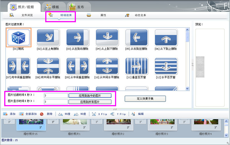Open the 属性 properties sub-tab
This screenshot has height=145, width=230.
(97, 15)
